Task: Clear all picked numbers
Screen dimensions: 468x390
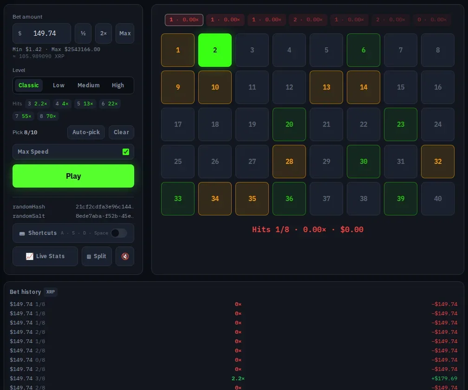Action: [x=121, y=132]
